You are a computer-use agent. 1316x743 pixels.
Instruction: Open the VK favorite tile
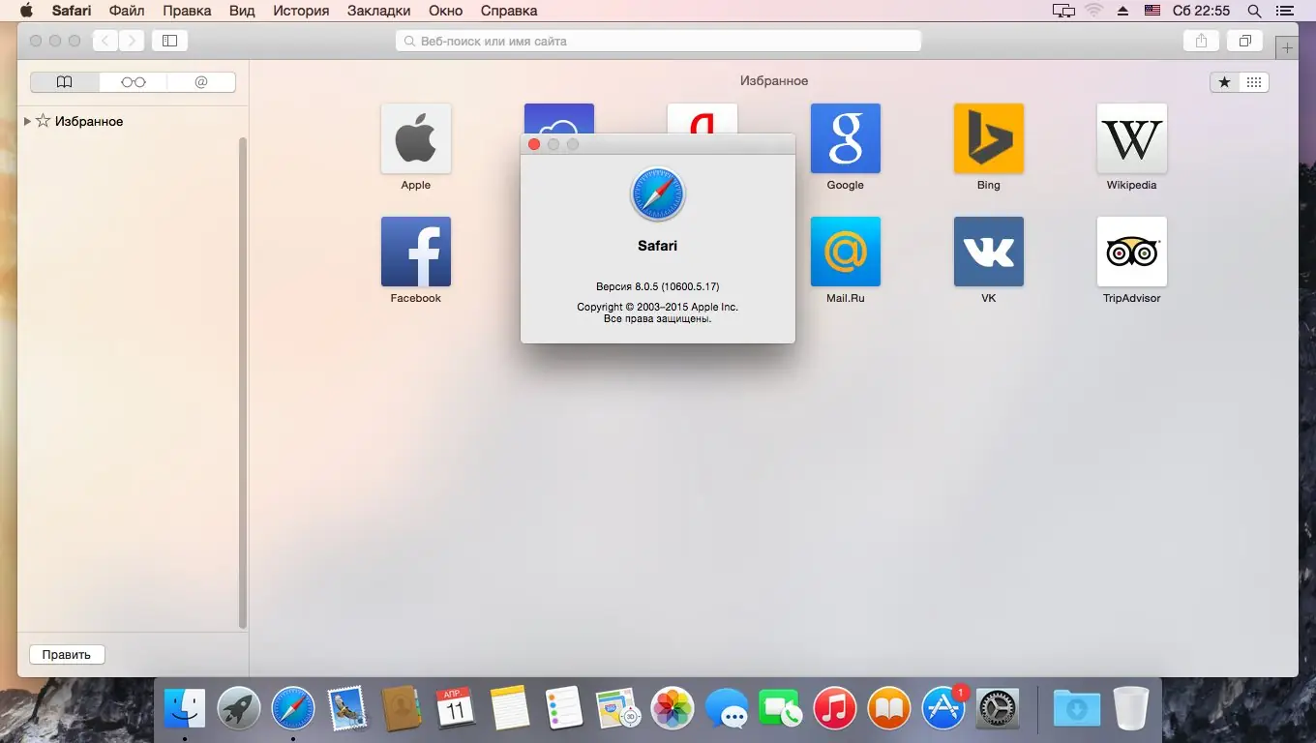pyautogui.click(x=989, y=252)
